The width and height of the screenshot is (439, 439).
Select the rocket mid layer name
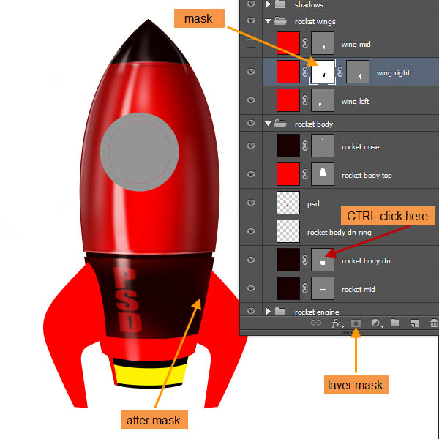coord(359,289)
